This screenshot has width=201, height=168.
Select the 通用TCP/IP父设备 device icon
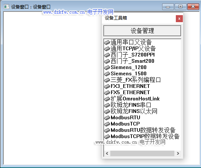coord(107,49)
